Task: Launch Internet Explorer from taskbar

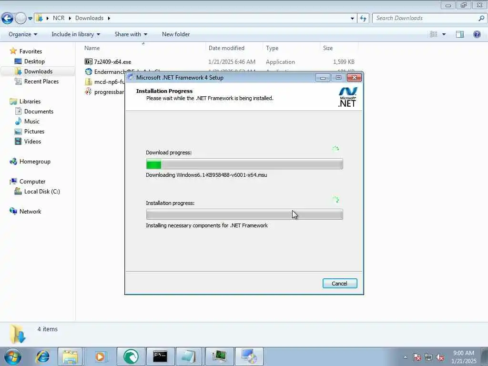Action: [42, 356]
